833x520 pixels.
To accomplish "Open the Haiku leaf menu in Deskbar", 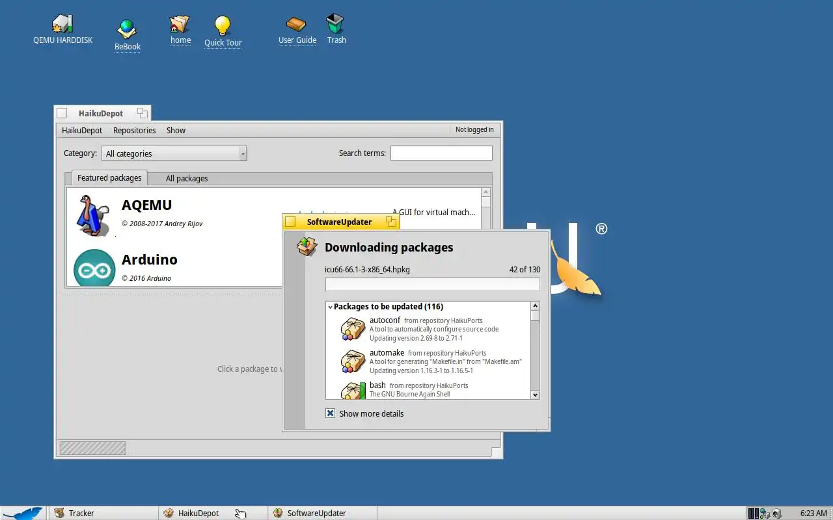I will 23,513.
